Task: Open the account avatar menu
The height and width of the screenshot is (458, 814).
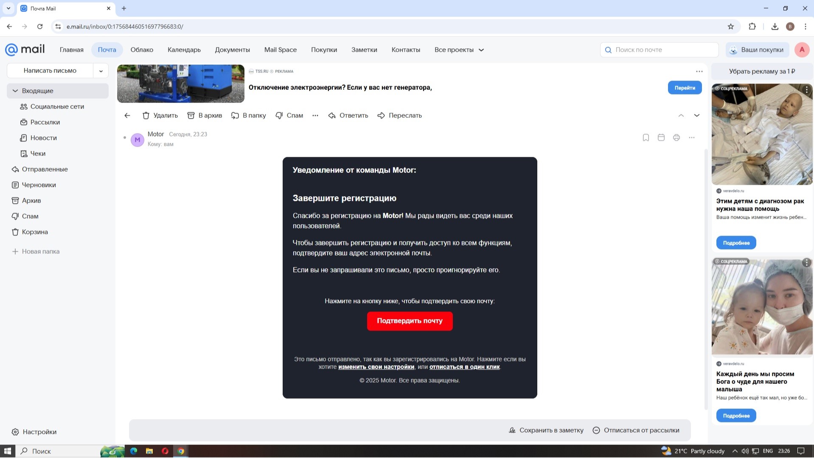Action: coord(802,50)
